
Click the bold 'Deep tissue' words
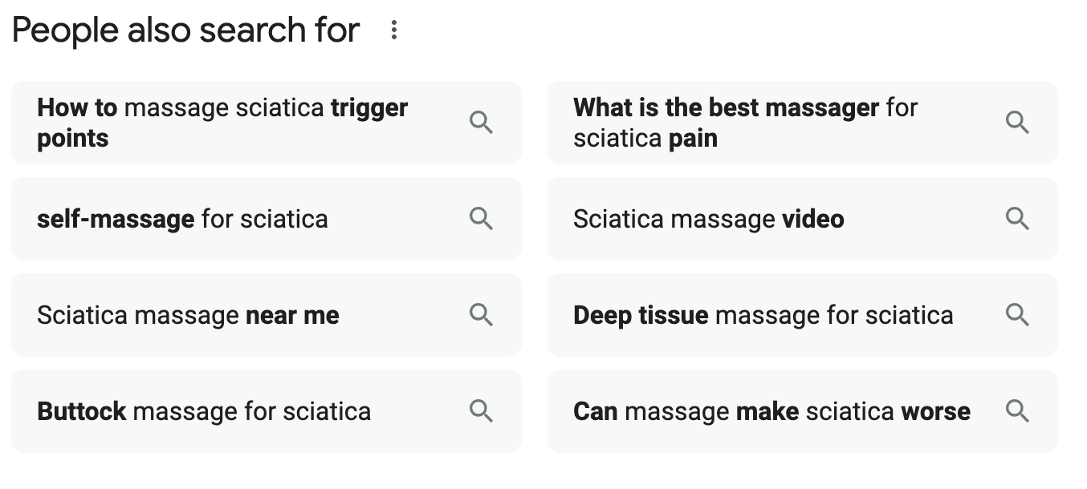pos(641,315)
